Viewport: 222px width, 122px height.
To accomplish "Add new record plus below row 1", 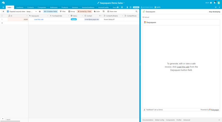I will tap(2, 23).
